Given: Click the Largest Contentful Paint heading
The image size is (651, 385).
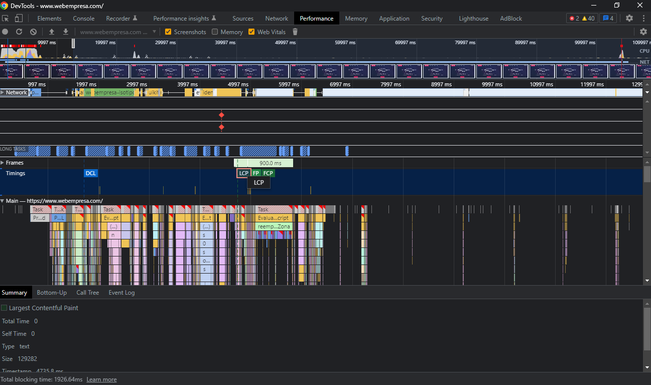Looking at the screenshot, I should pos(44,308).
